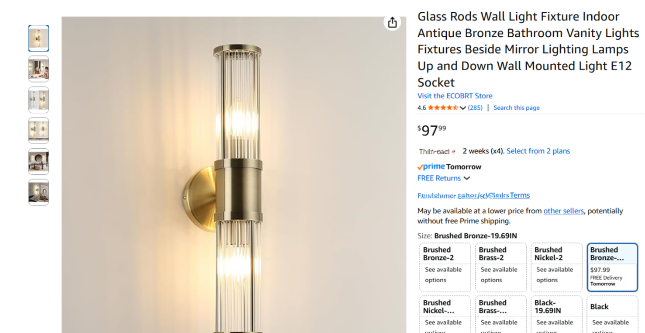Viewport: 645px width, 333px height.
Task: Click 'Search this page' link
Action: pos(516,108)
